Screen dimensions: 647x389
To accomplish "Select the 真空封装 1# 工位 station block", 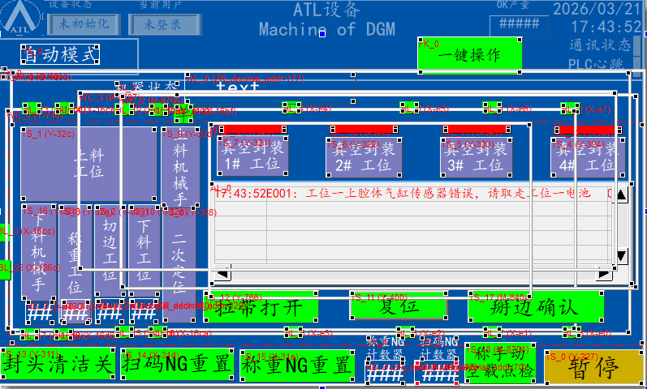I will click(254, 156).
